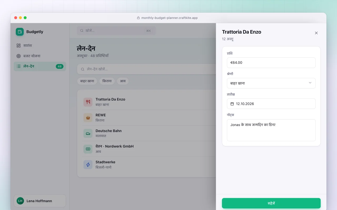Click the Nordwerk GmbH salary cash icon
The height and width of the screenshot is (210, 337).
88,149
